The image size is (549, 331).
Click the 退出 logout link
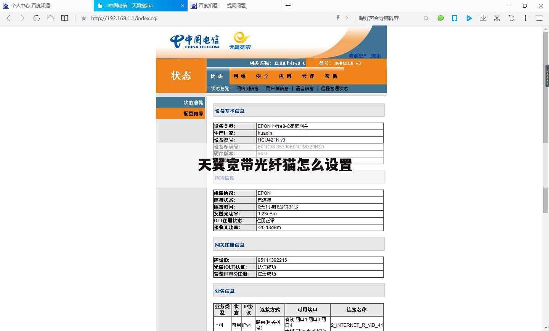(x=376, y=56)
